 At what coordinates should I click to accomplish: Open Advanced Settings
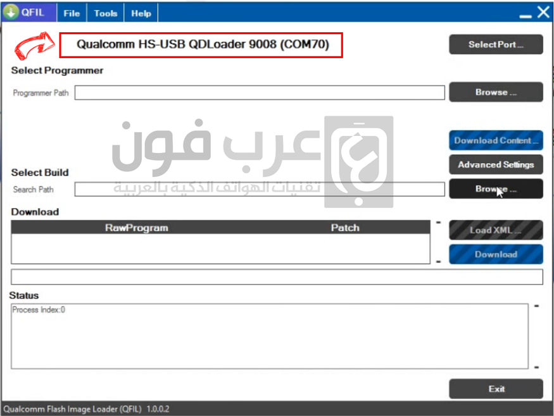pos(496,164)
